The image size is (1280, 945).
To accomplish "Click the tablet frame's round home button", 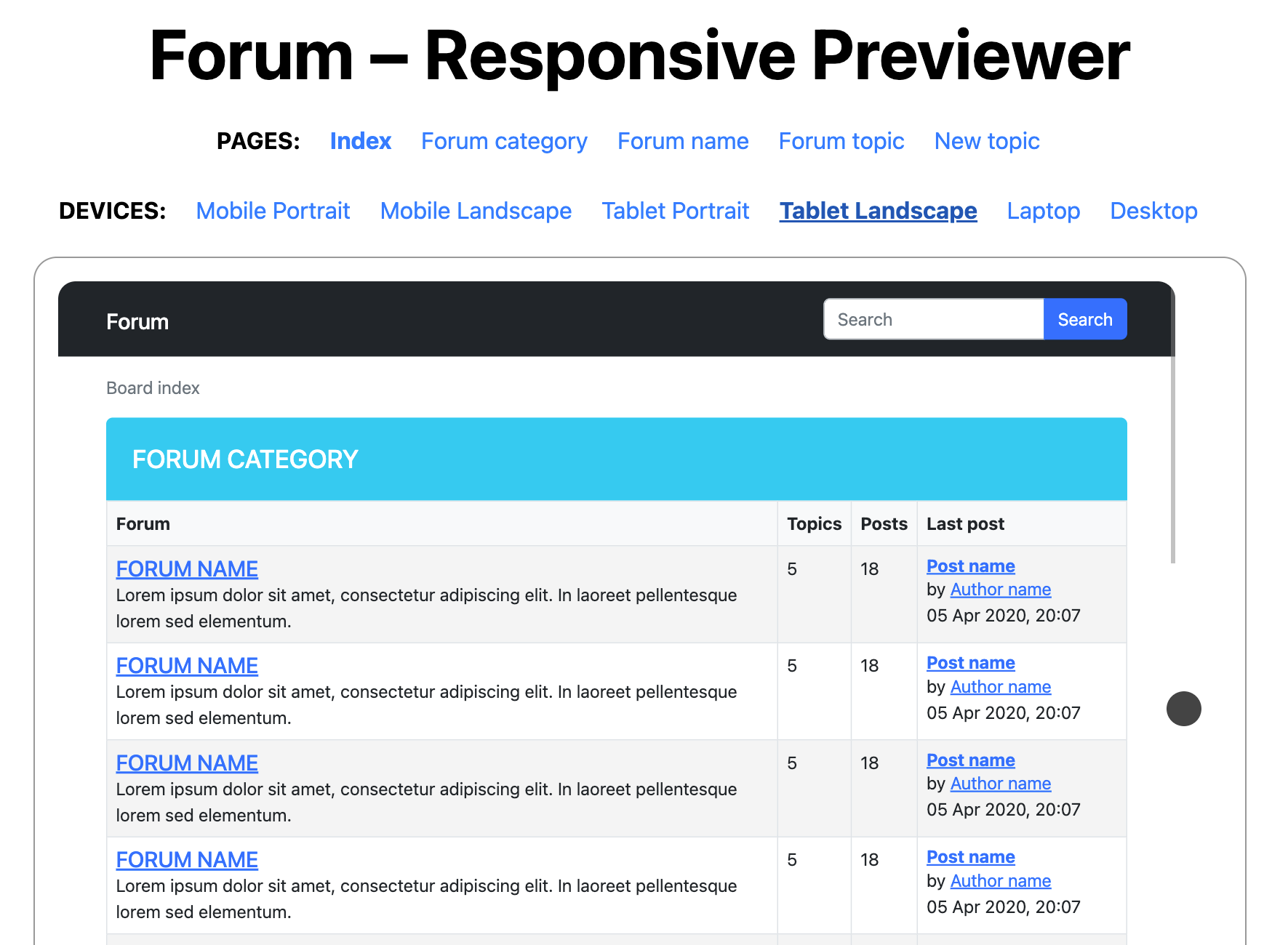I will [x=1184, y=709].
